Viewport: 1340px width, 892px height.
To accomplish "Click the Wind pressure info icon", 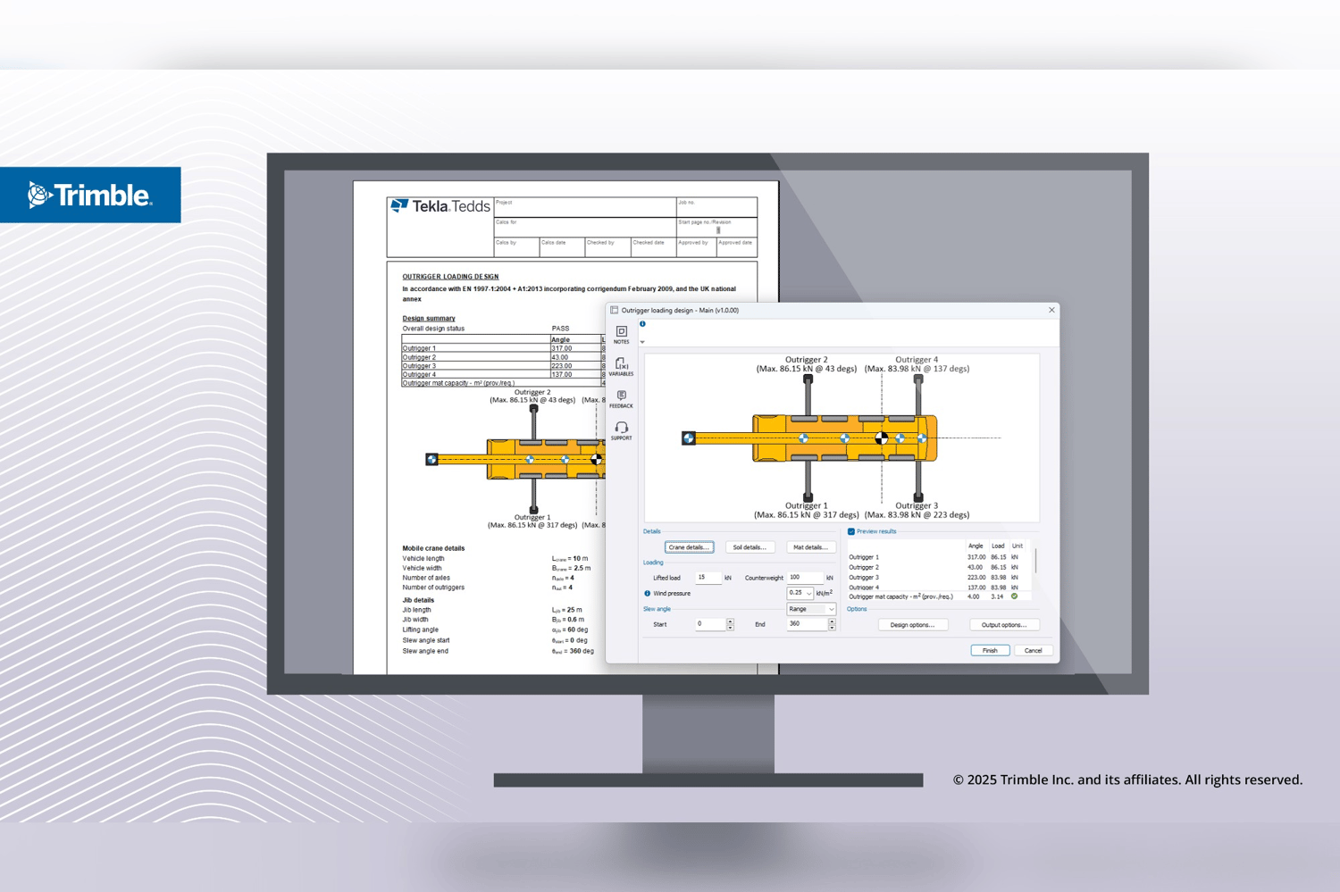I will pyautogui.click(x=648, y=594).
